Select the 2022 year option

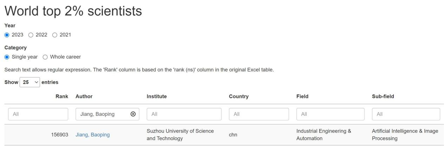click(x=31, y=35)
